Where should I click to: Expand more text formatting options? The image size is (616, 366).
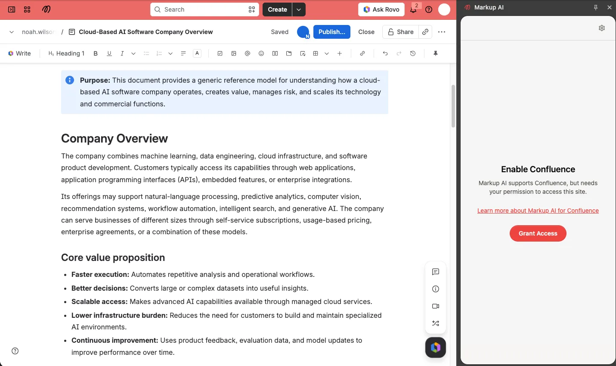click(133, 53)
